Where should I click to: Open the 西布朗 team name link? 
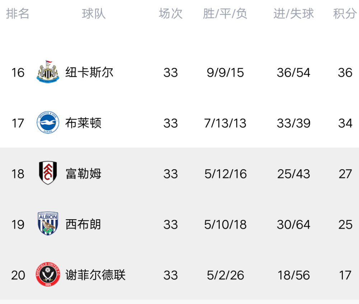pos(83,224)
